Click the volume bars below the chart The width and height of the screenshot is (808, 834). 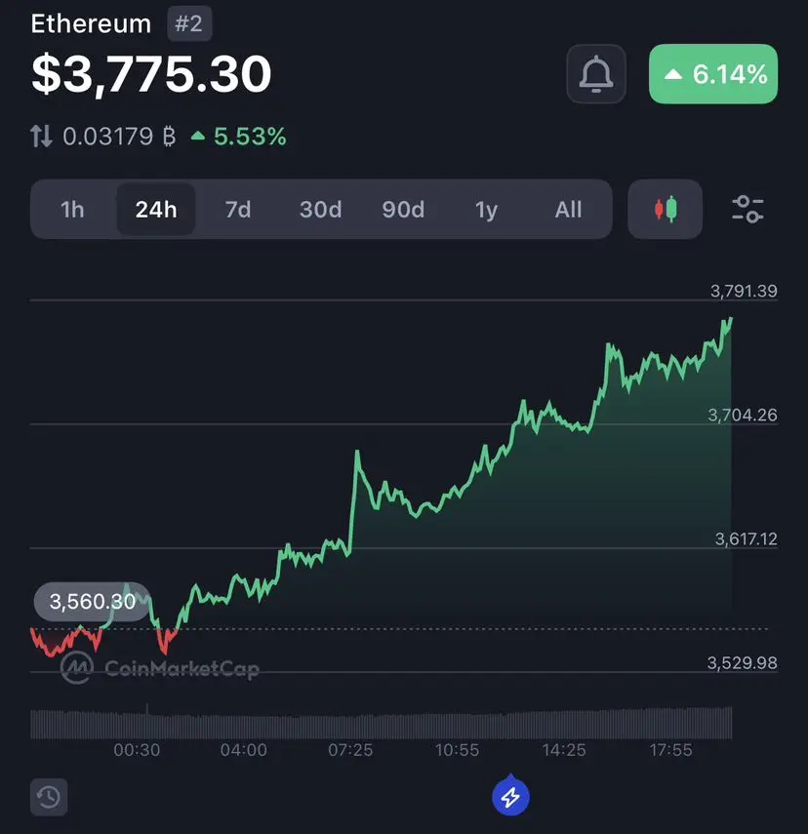coord(382,722)
